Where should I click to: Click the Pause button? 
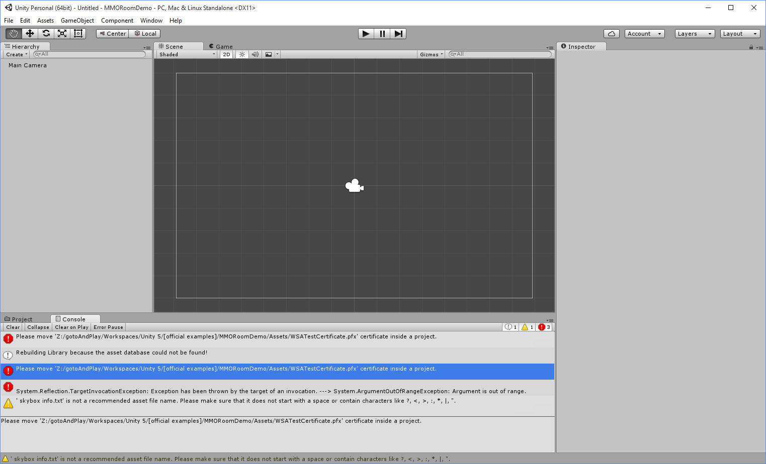382,34
